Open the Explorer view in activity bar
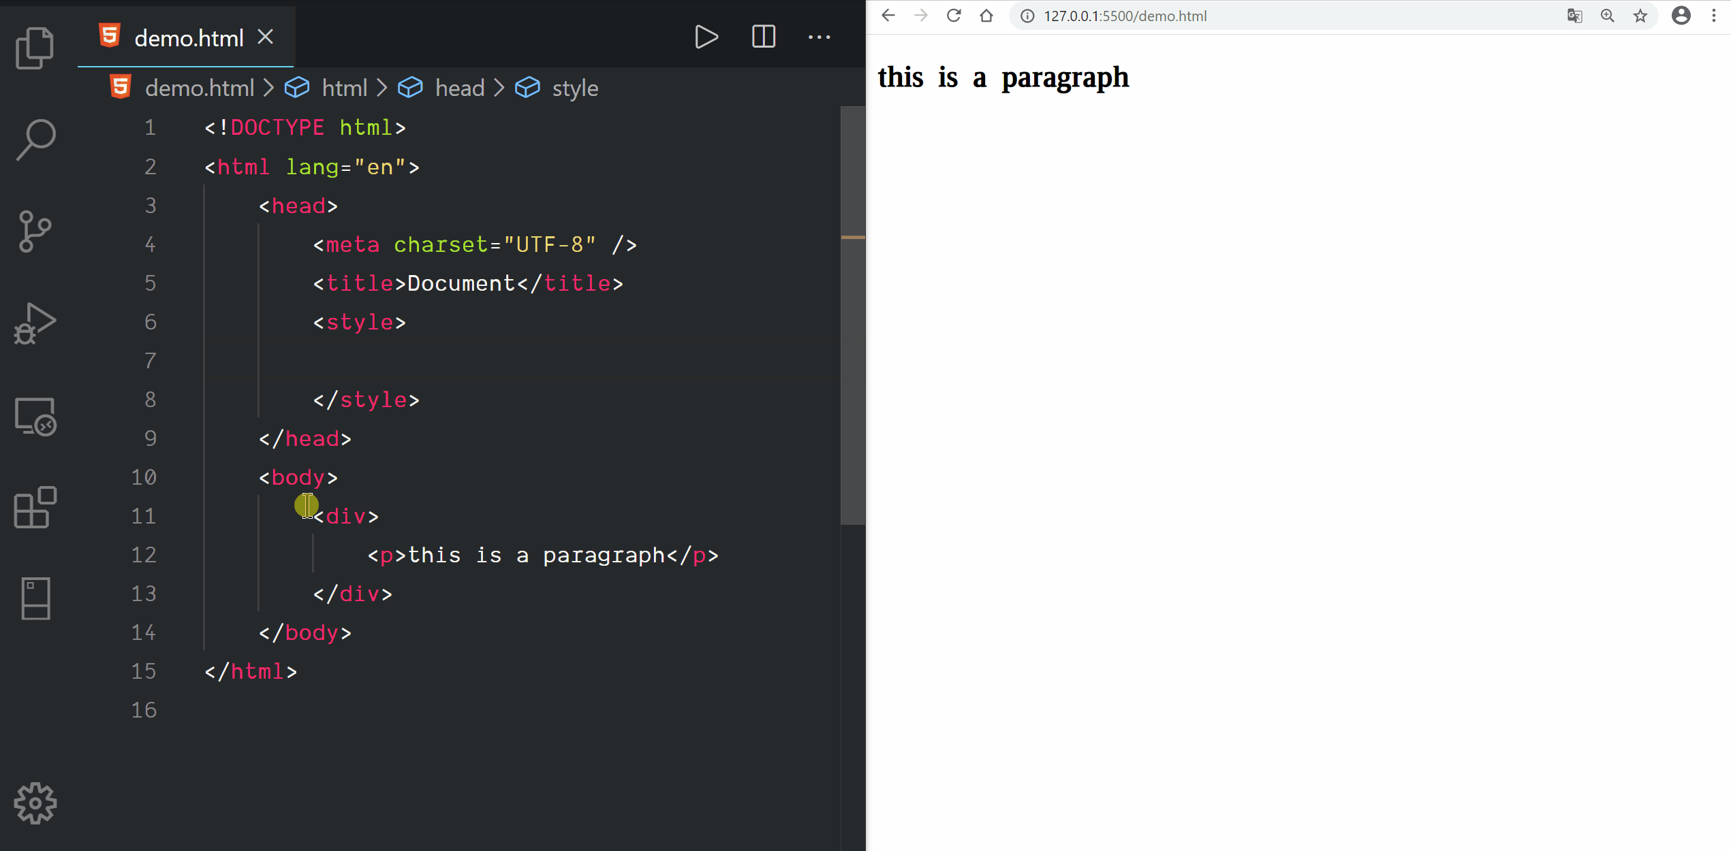Screen dimensions: 1731x851 click(x=35, y=48)
